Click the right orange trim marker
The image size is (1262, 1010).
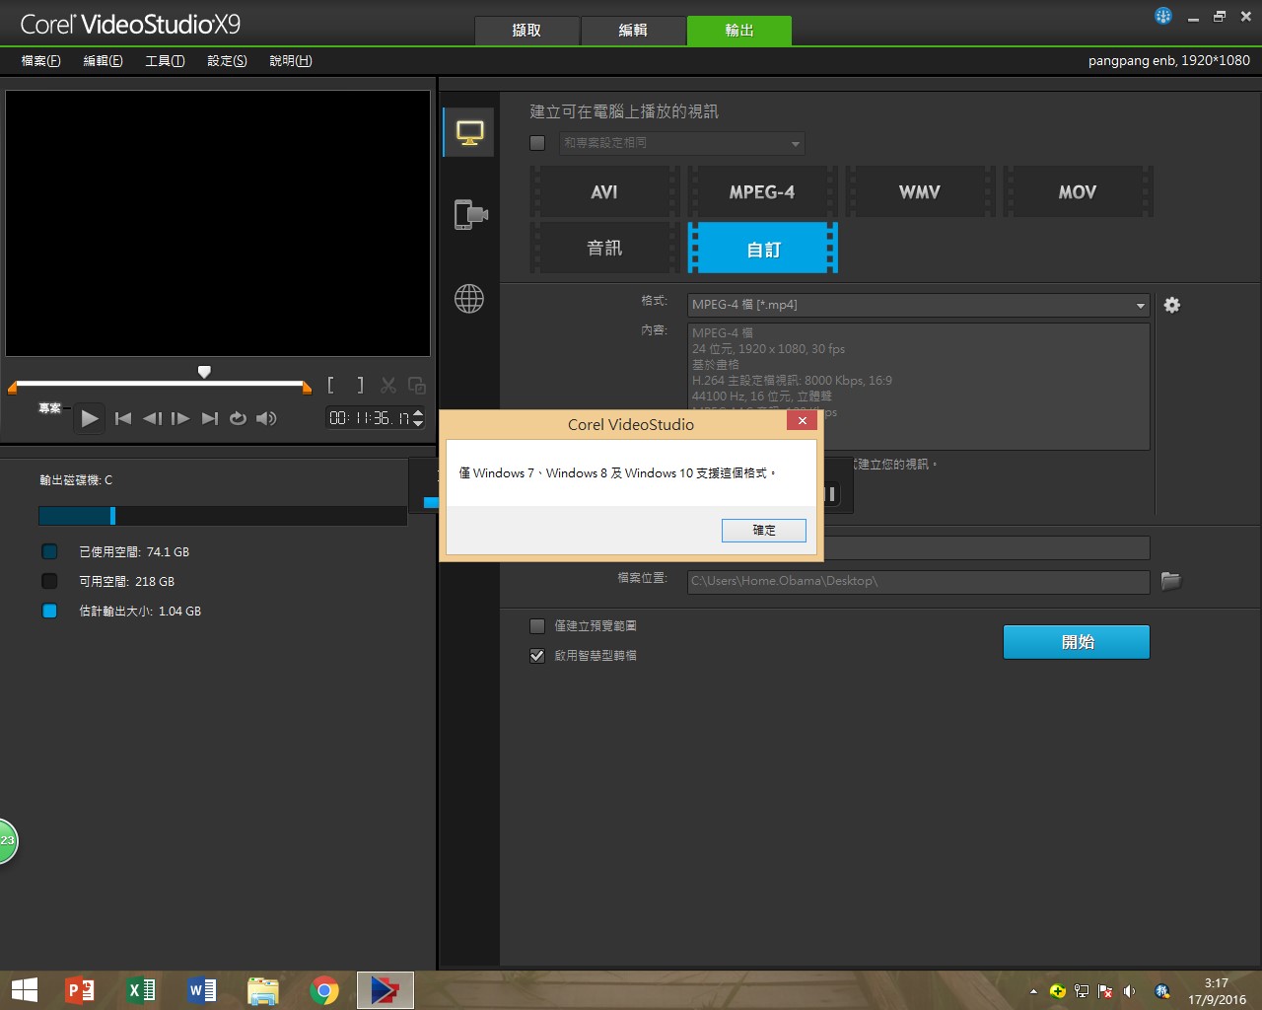(x=307, y=389)
